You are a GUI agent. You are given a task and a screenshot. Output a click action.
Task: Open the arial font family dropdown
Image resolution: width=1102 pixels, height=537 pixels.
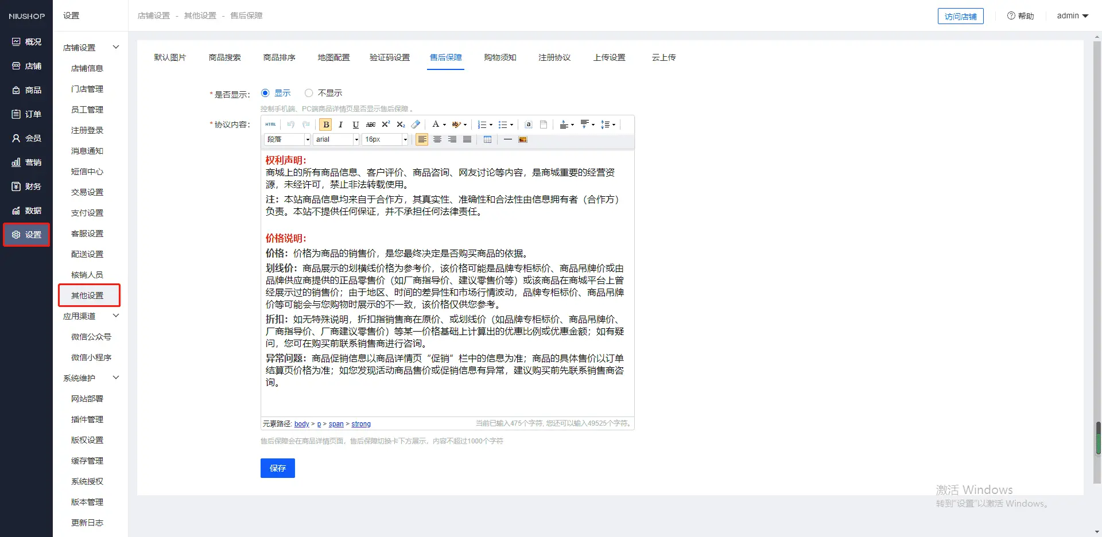click(x=336, y=139)
